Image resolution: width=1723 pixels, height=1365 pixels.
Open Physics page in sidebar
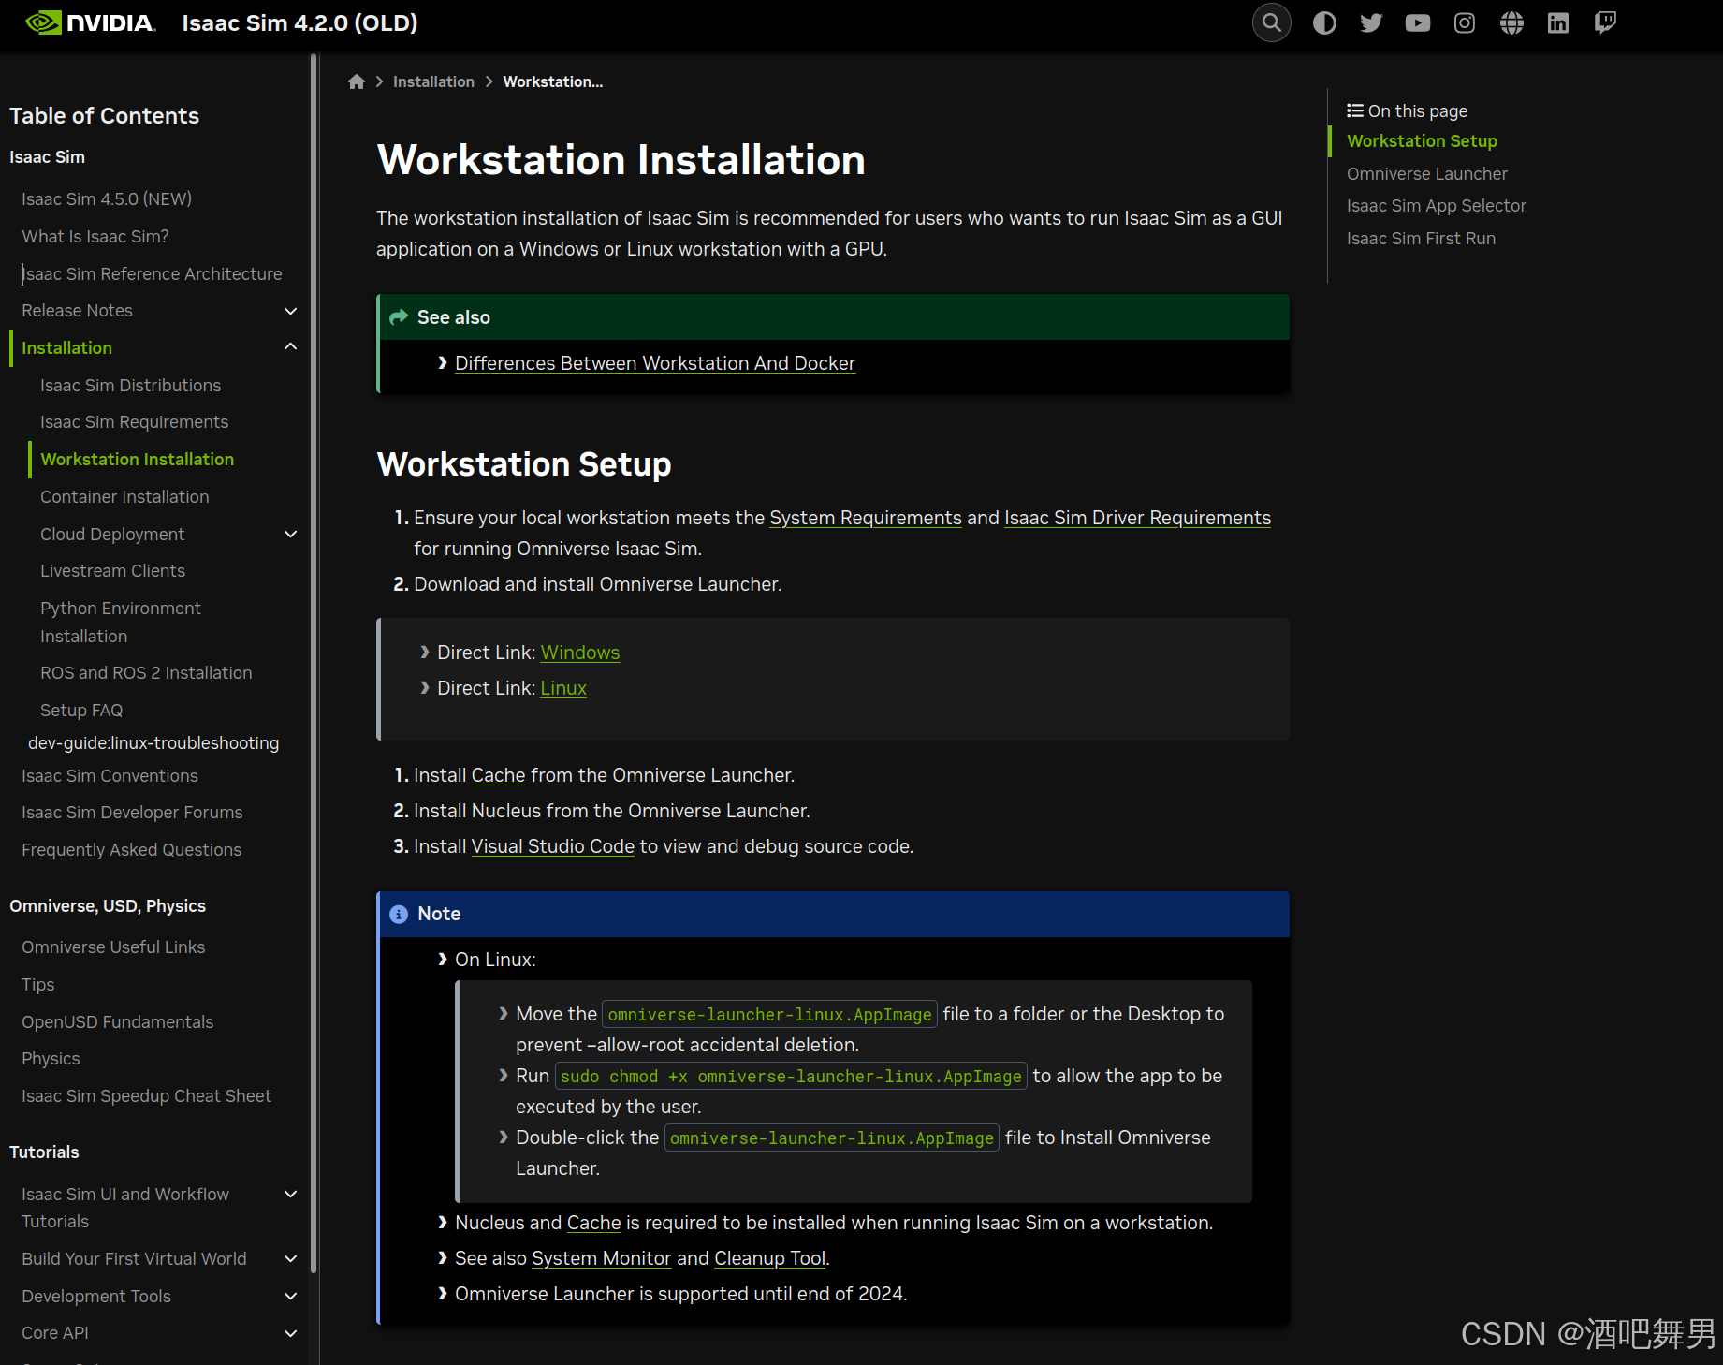51,1058
